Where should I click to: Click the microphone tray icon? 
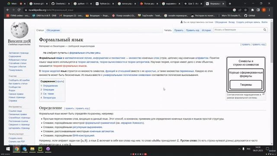243,149
